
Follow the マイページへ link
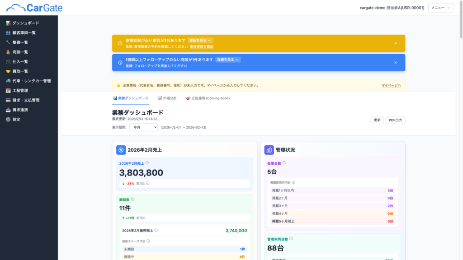(x=391, y=85)
